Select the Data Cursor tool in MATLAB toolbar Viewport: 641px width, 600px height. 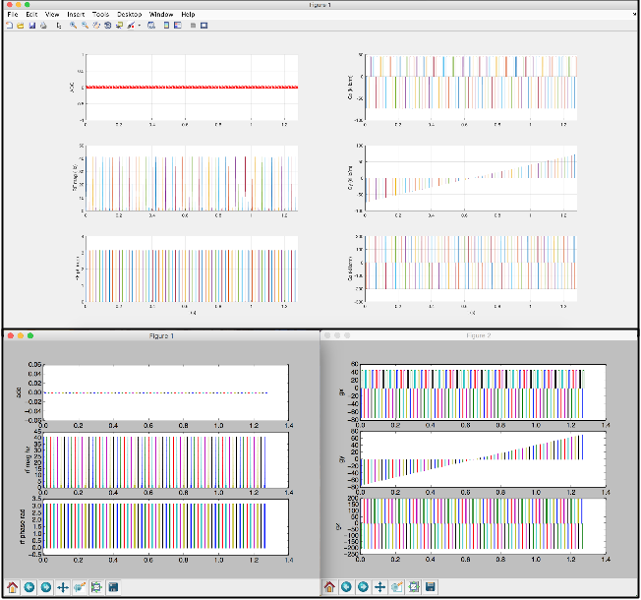[x=119, y=26]
